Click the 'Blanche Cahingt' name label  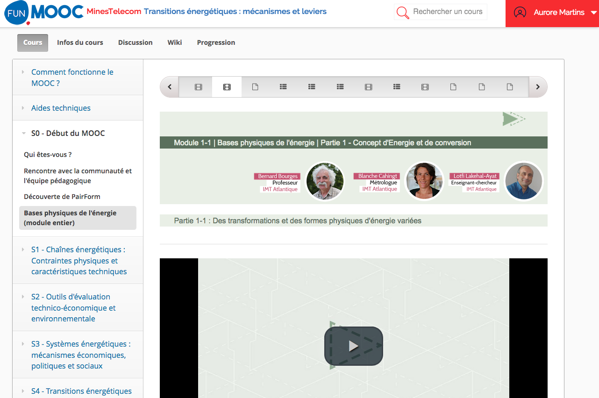378,176
